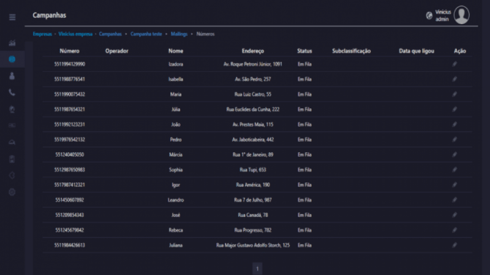
Task: Open the user profile avatar
Action: point(462,15)
